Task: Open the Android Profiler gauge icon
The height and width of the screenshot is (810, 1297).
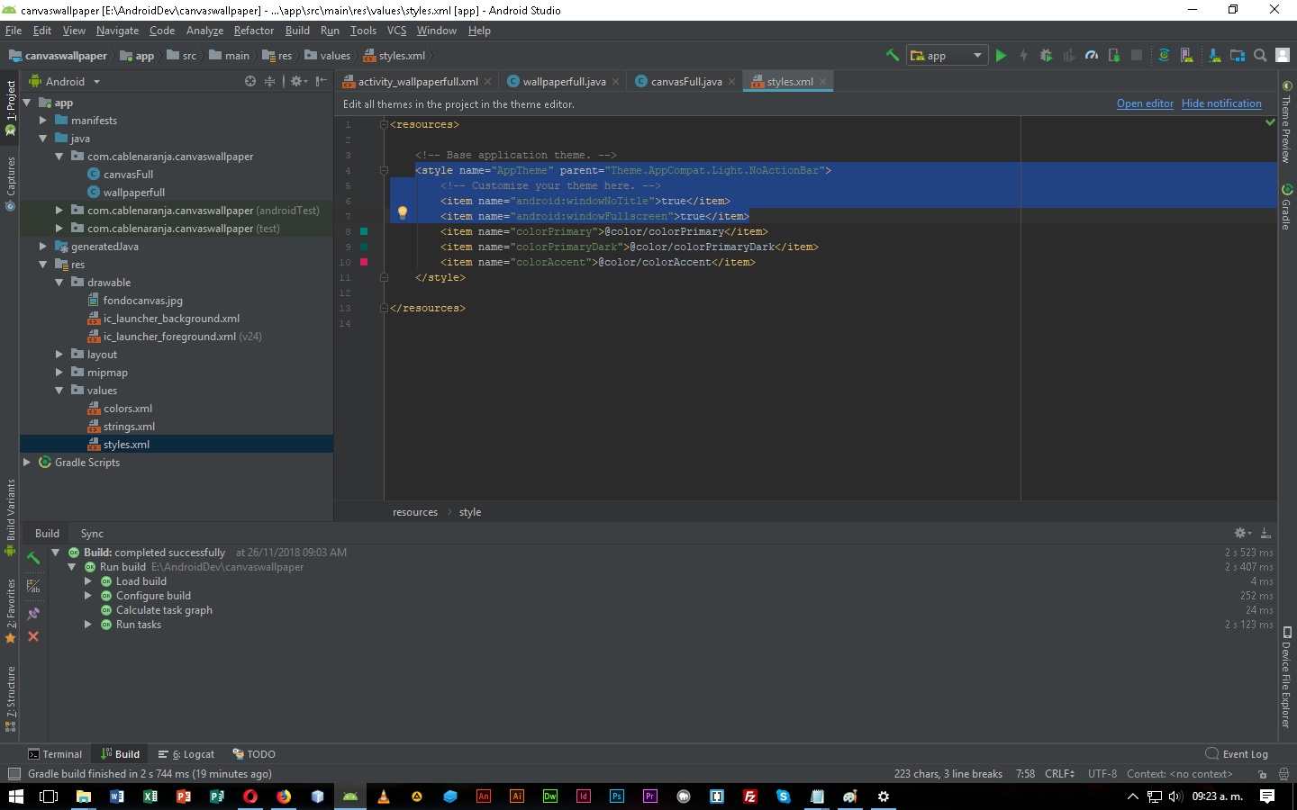Action: pyautogui.click(x=1092, y=55)
